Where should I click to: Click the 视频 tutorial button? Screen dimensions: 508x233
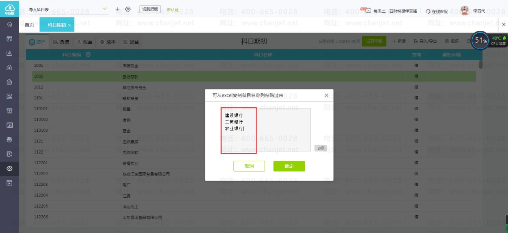[452, 41]
